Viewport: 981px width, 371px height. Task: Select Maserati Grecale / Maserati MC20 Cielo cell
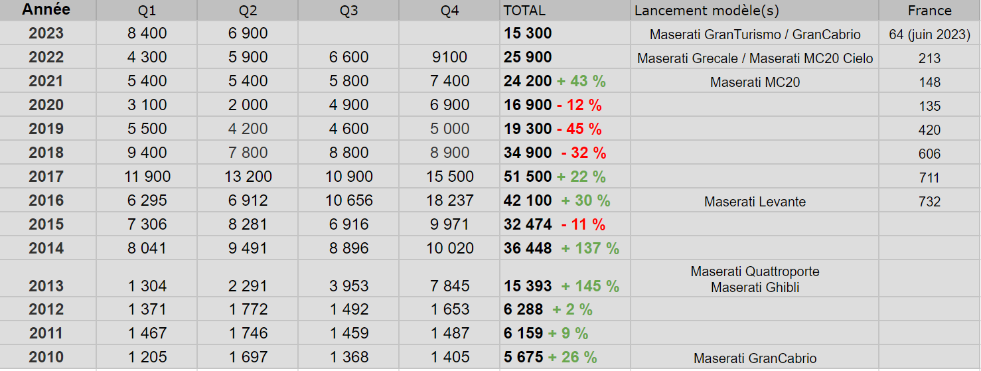pos(755,57)
